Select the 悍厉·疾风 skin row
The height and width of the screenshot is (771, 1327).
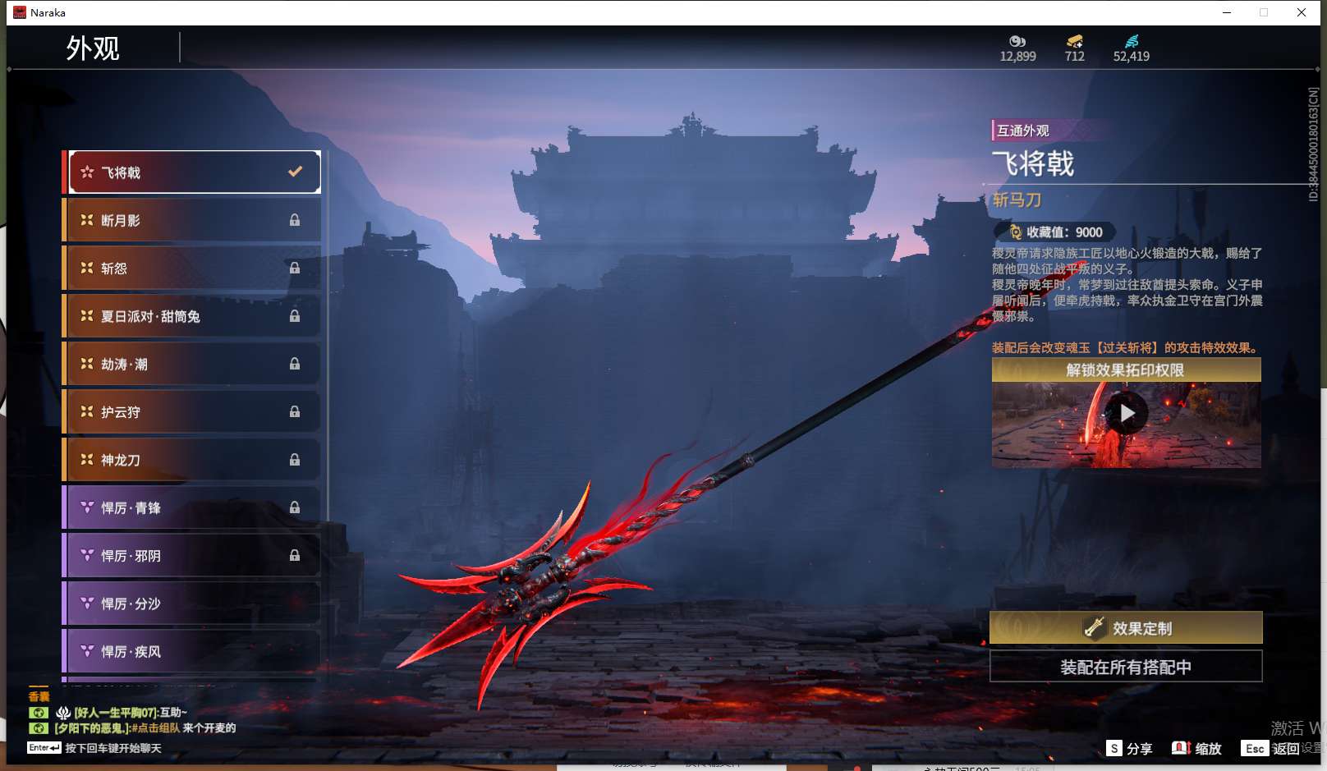tap(193, 651)
